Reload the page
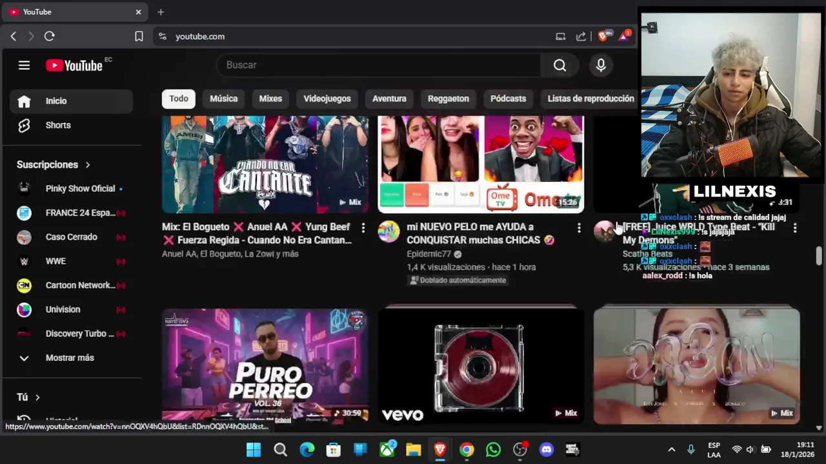Screen dimensions: 826x464 (x=49, y=37)
